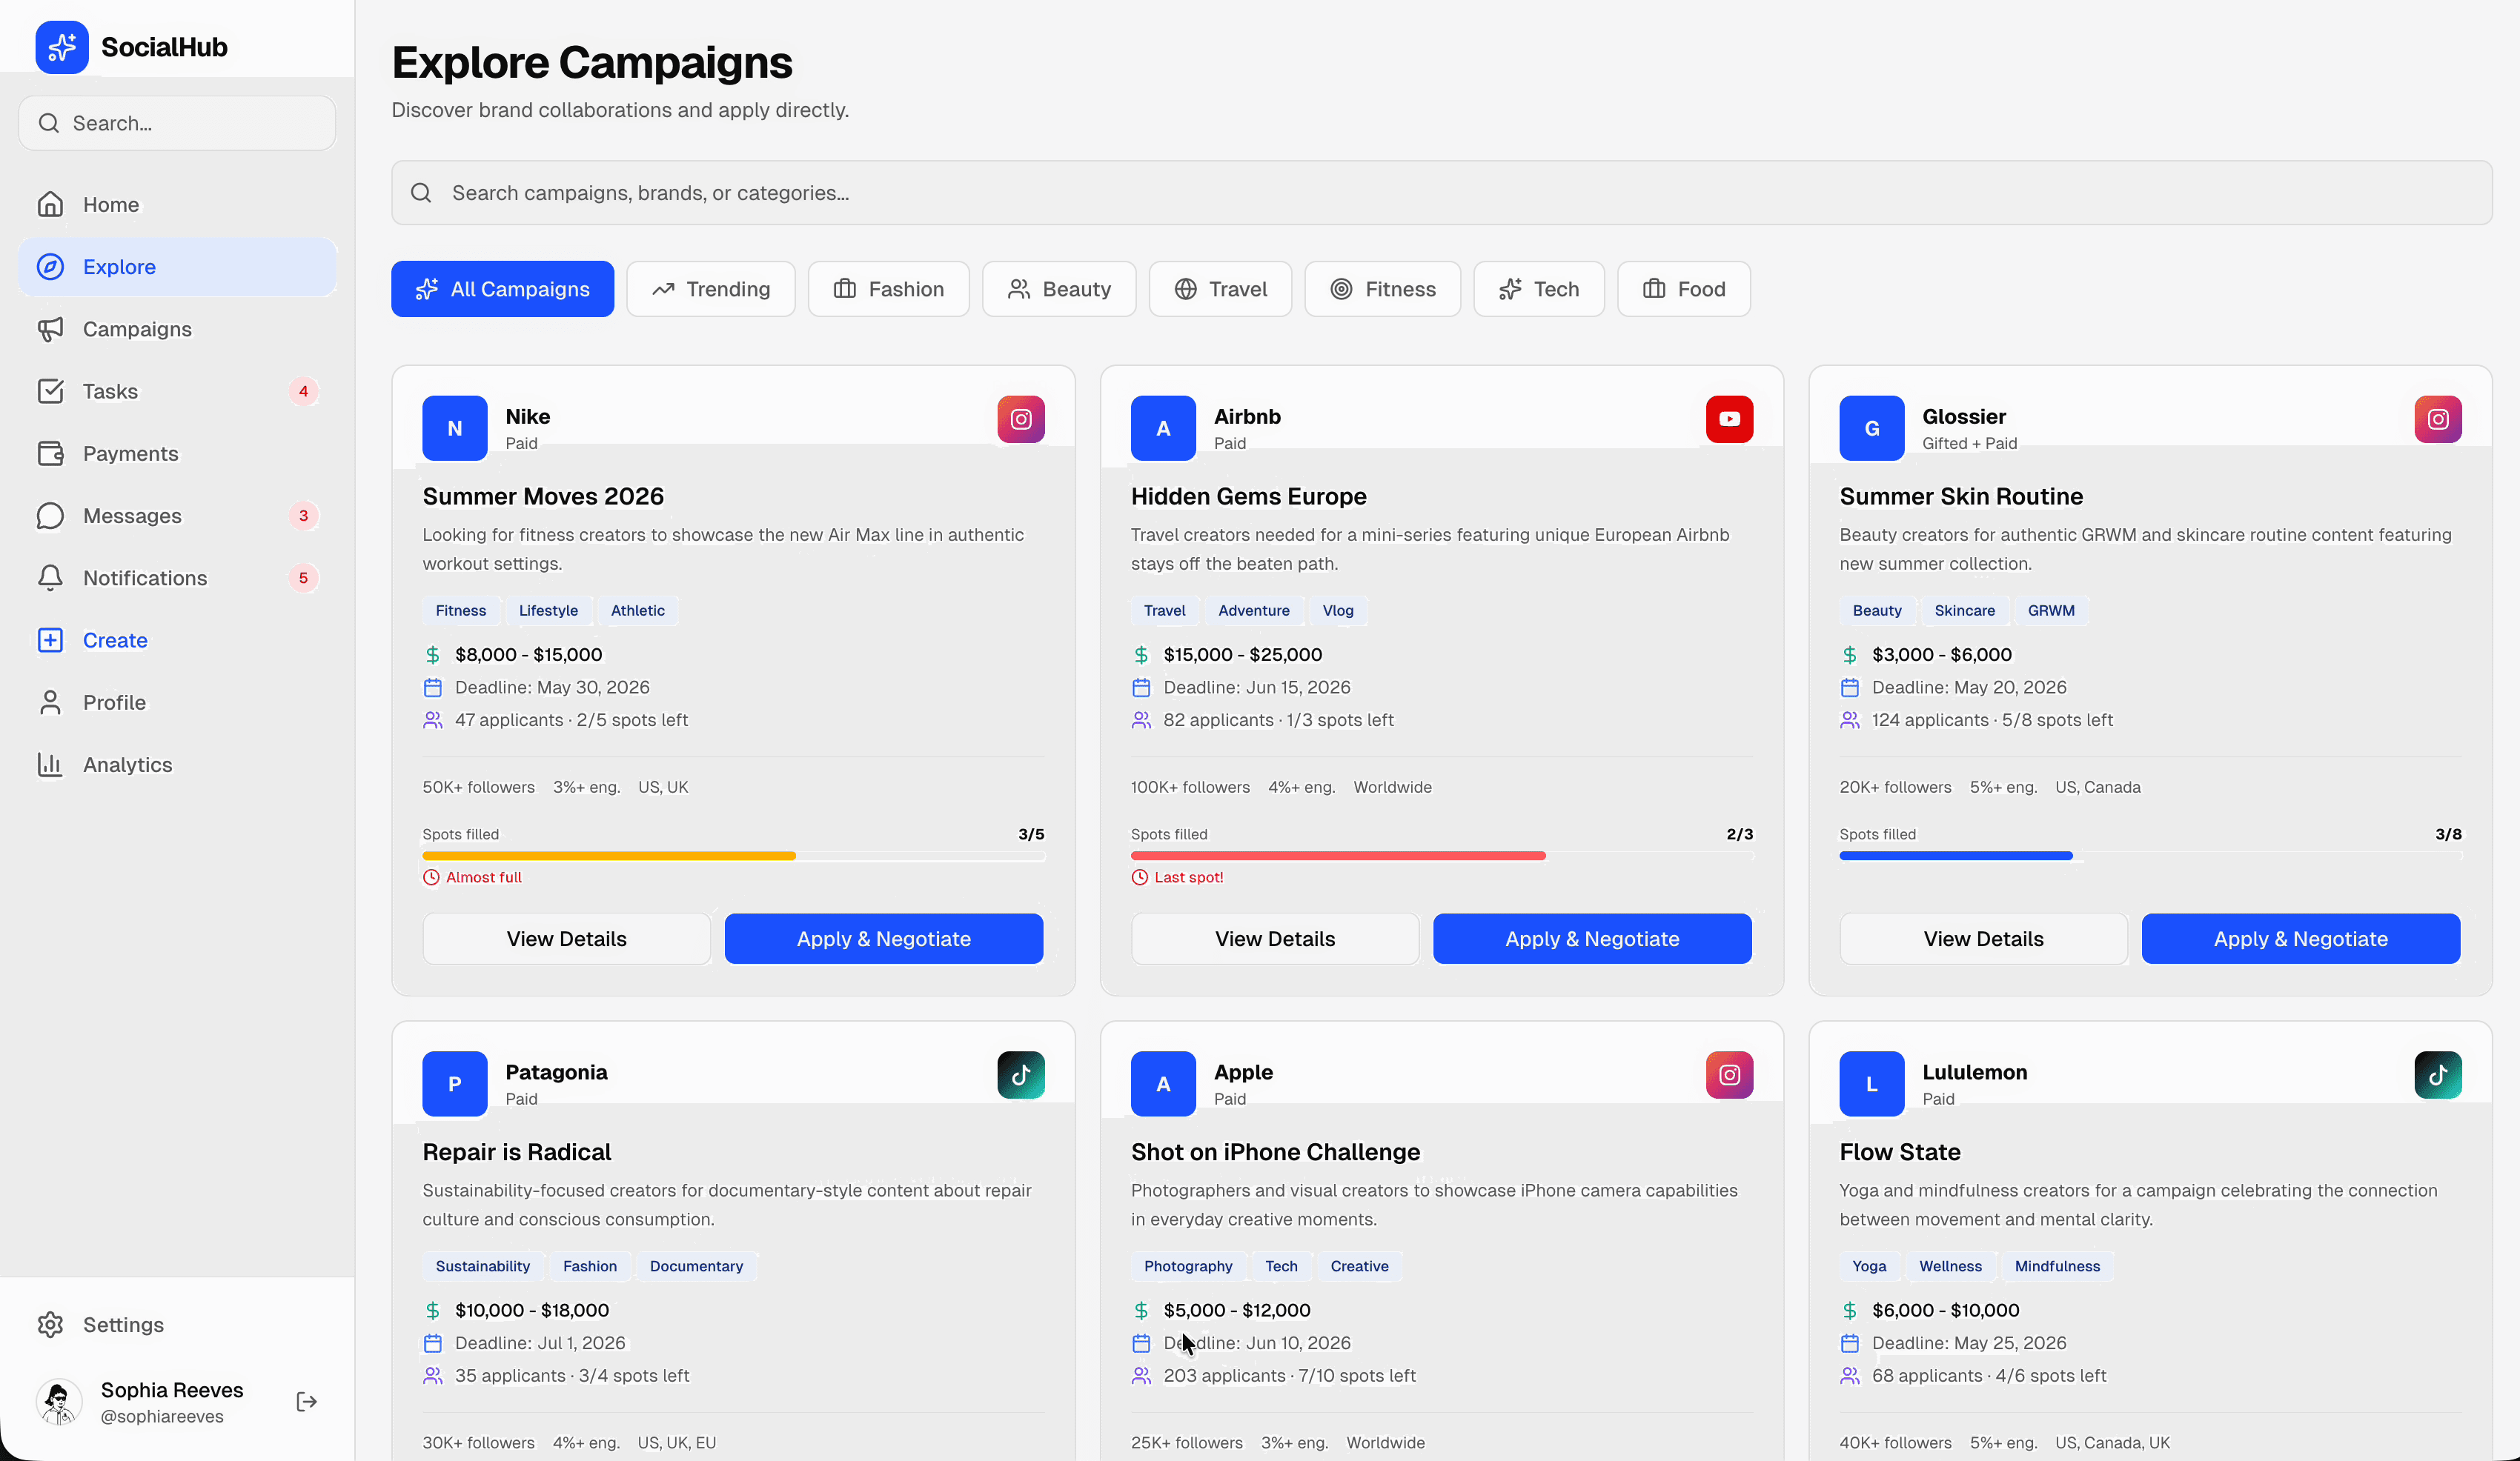View Details for Glossier's Summer Skin Routine
Image resolution: width=2520 pixels, height=1461 pixels.
tap(1983, 939)
